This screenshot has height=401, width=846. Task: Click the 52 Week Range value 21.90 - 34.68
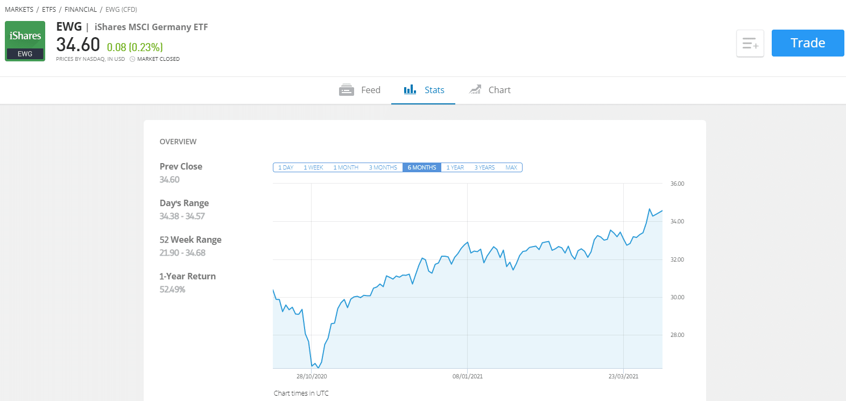(x=182, y=253)
